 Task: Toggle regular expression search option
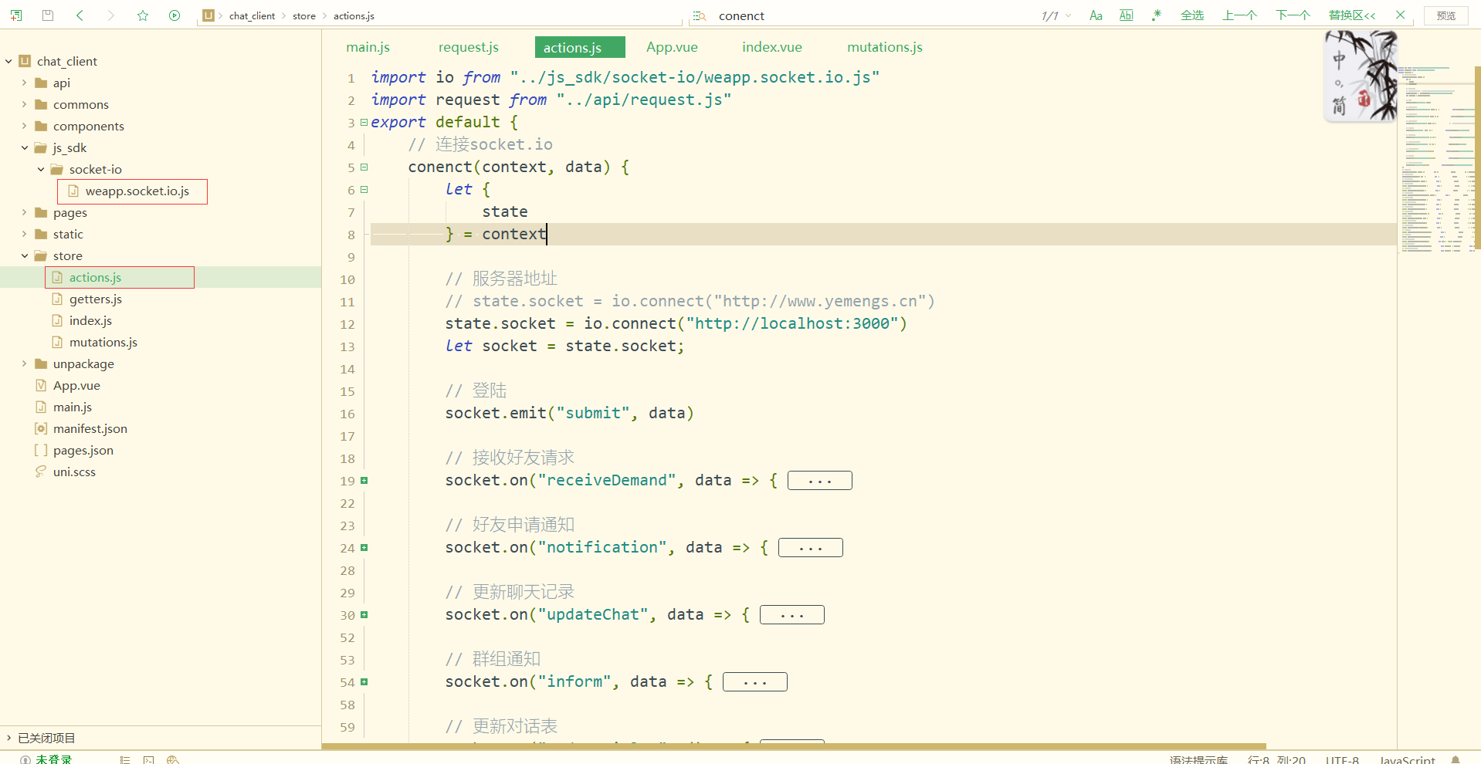click(1156, 15)
